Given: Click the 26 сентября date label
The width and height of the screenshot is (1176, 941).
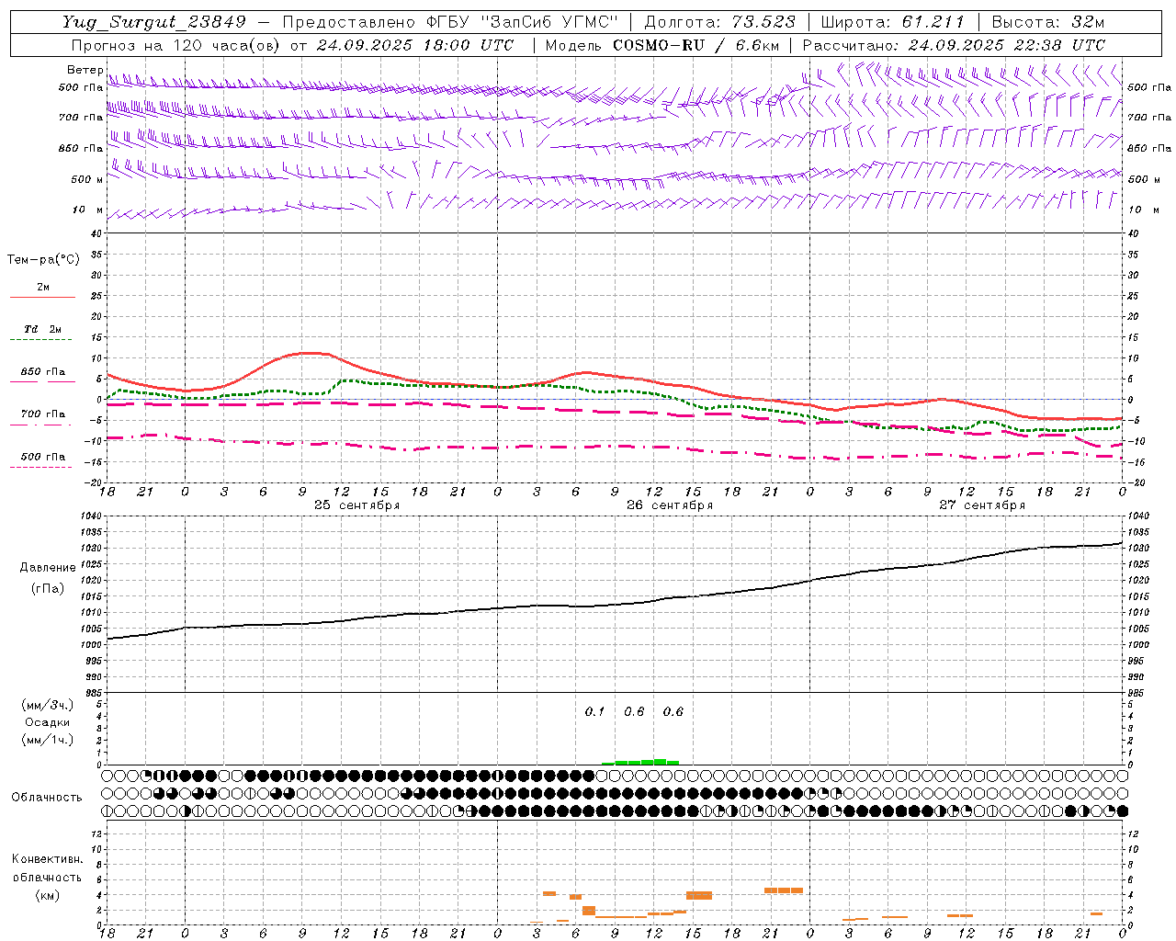Looking at the screenshot, I should click(x=670, y=505).
